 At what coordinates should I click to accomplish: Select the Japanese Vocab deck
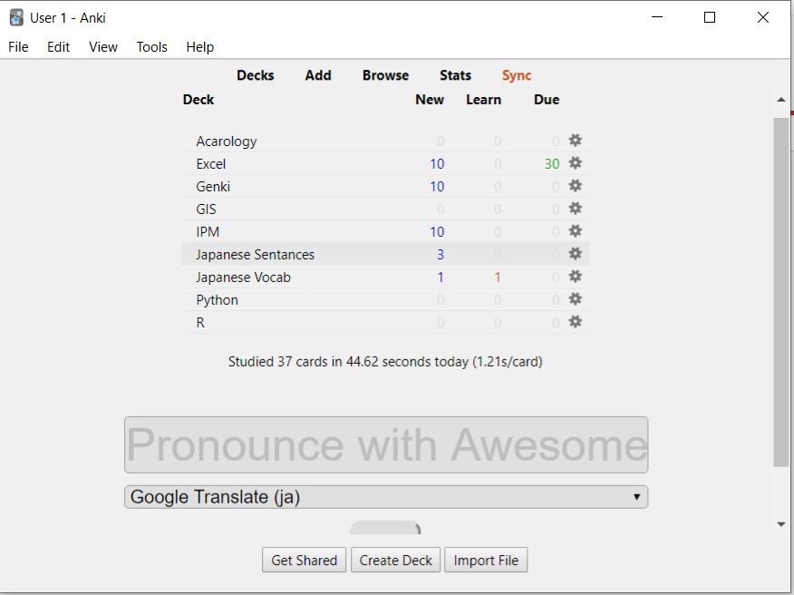pos(243,278)
